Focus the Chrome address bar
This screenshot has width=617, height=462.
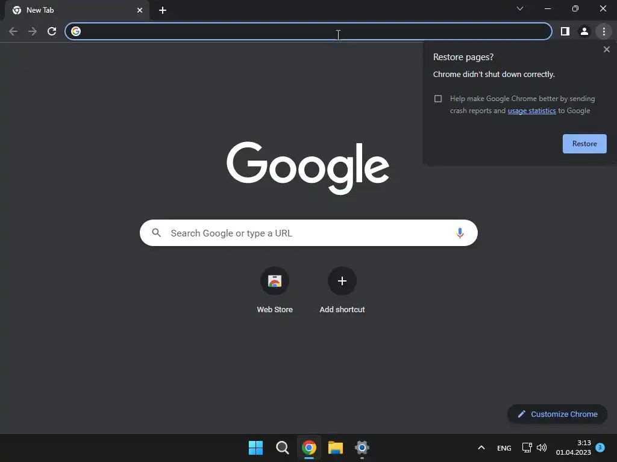[x=308, y=31]
